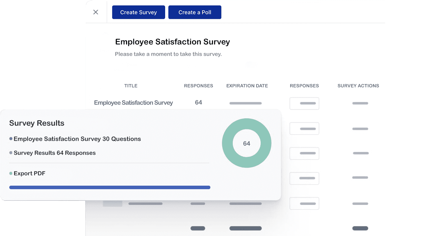
Task: Open the Employee Satisfaction Survey table row title
Action: point(133,103)
